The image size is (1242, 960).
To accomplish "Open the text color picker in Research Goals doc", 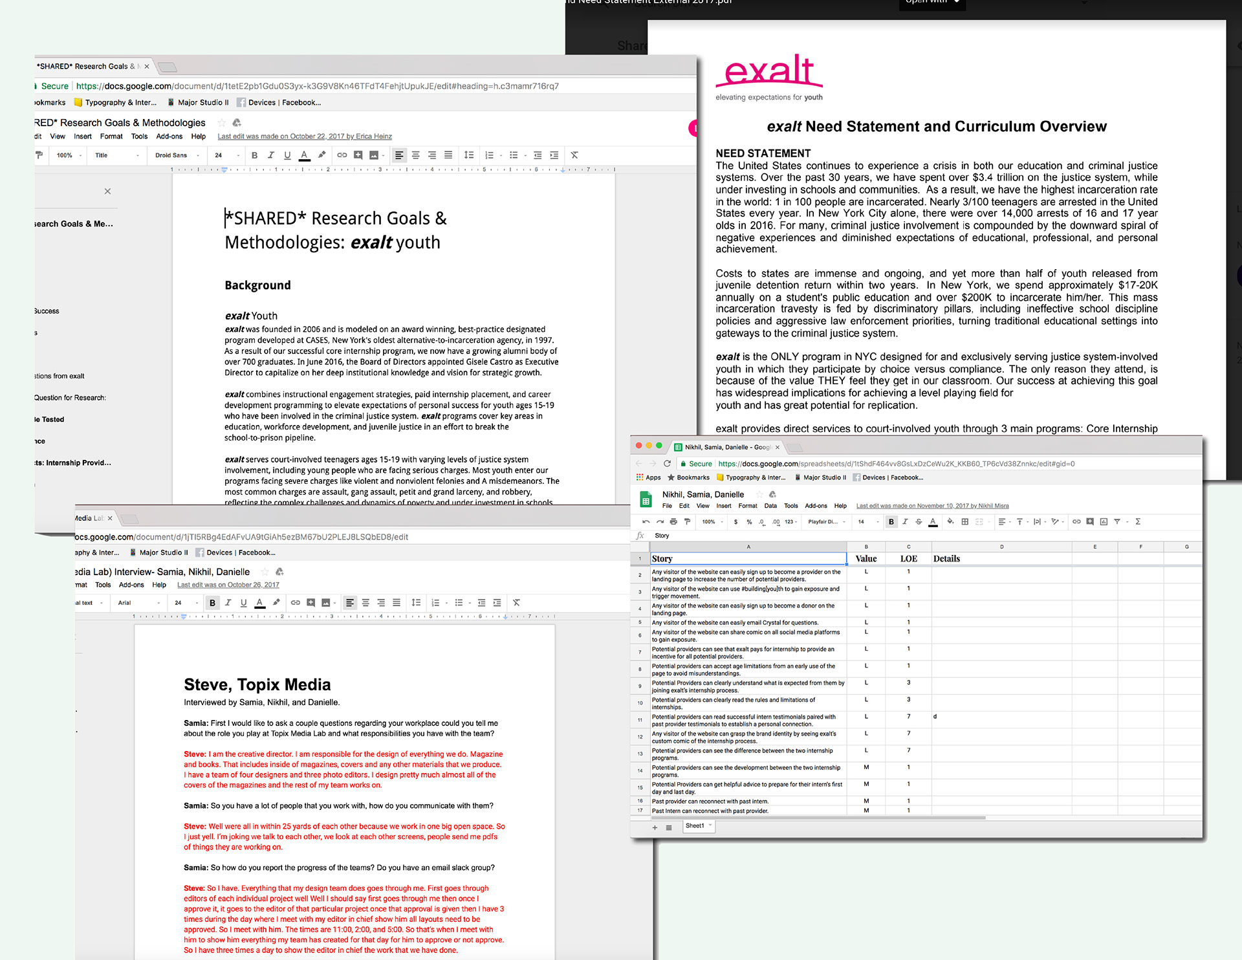I will [x=304, y=155].
